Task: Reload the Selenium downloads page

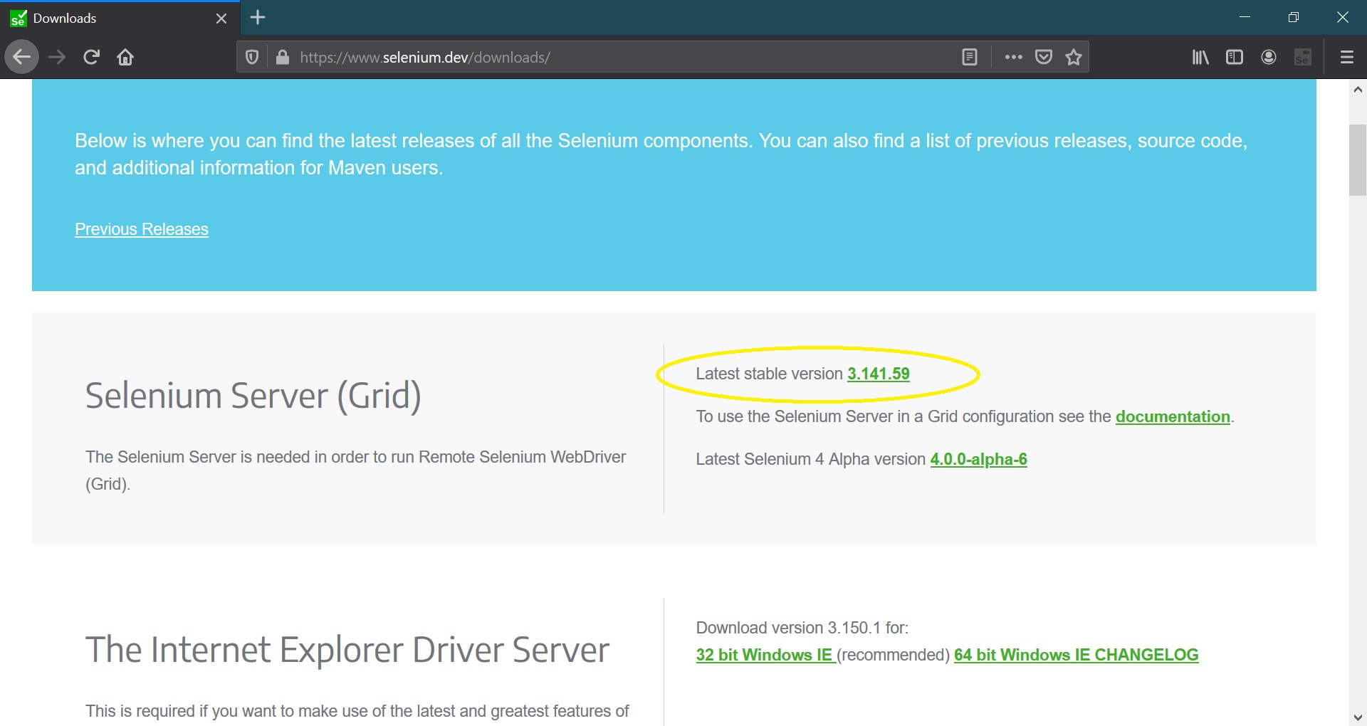Action: coord(91,57)
